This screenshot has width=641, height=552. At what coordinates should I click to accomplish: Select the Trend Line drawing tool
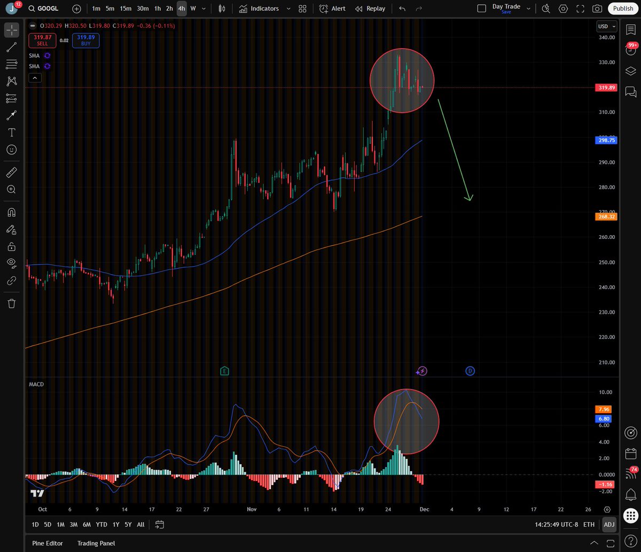tap(11, 48)
